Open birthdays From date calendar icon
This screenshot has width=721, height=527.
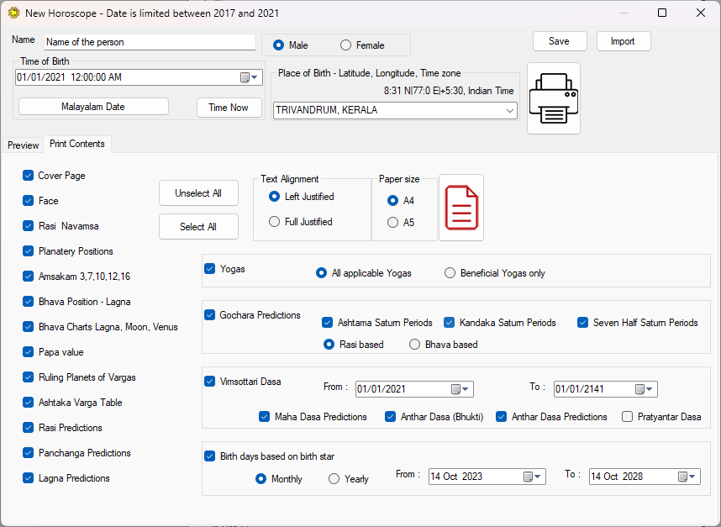pos(533,477)
